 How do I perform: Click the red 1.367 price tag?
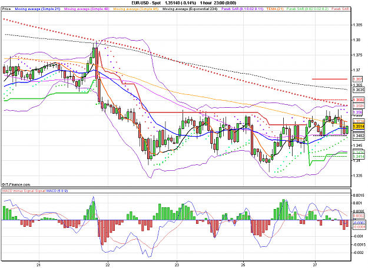(x=357, y=80)
